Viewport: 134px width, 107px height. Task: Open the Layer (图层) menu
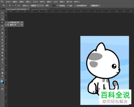coord(28,2)
